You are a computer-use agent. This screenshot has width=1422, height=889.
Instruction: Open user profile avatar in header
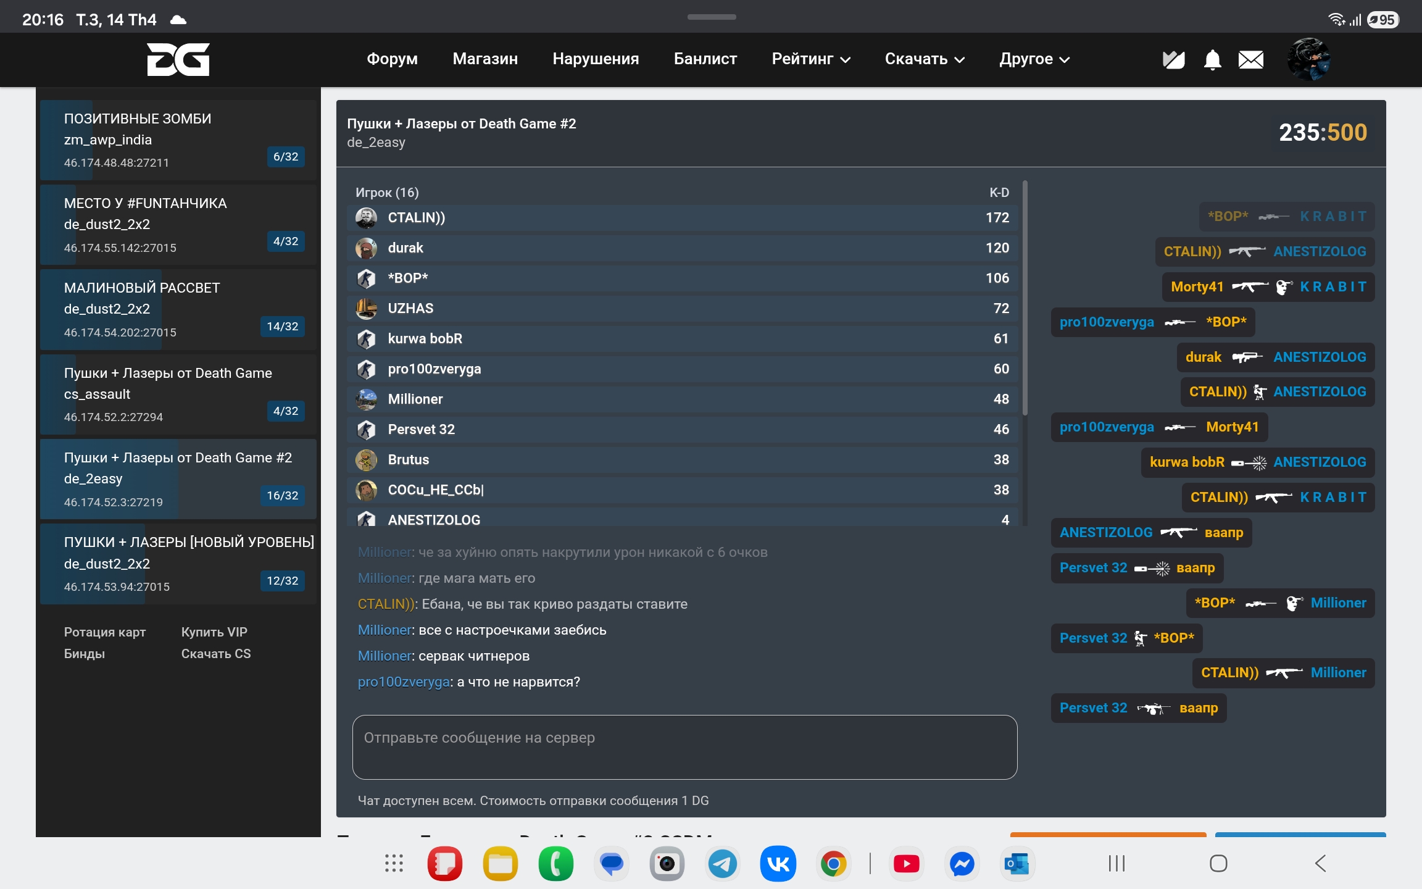(1308, 59)
